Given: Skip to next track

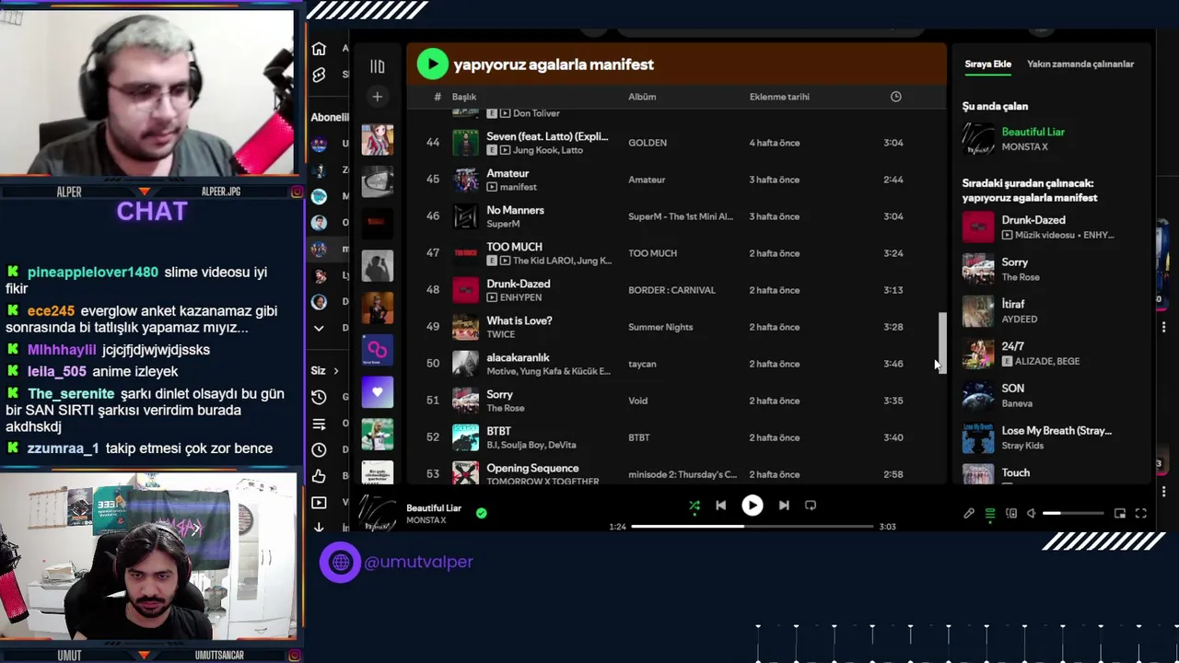Looking at the screenshot, I should pyautogui.click(x=784, y=506).
